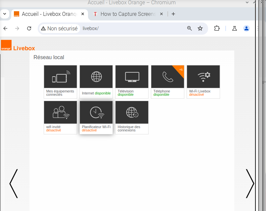Open Historique des connexions tile
Image resolution: width=266 pixels, height=211 pixels.
[132, 117]
